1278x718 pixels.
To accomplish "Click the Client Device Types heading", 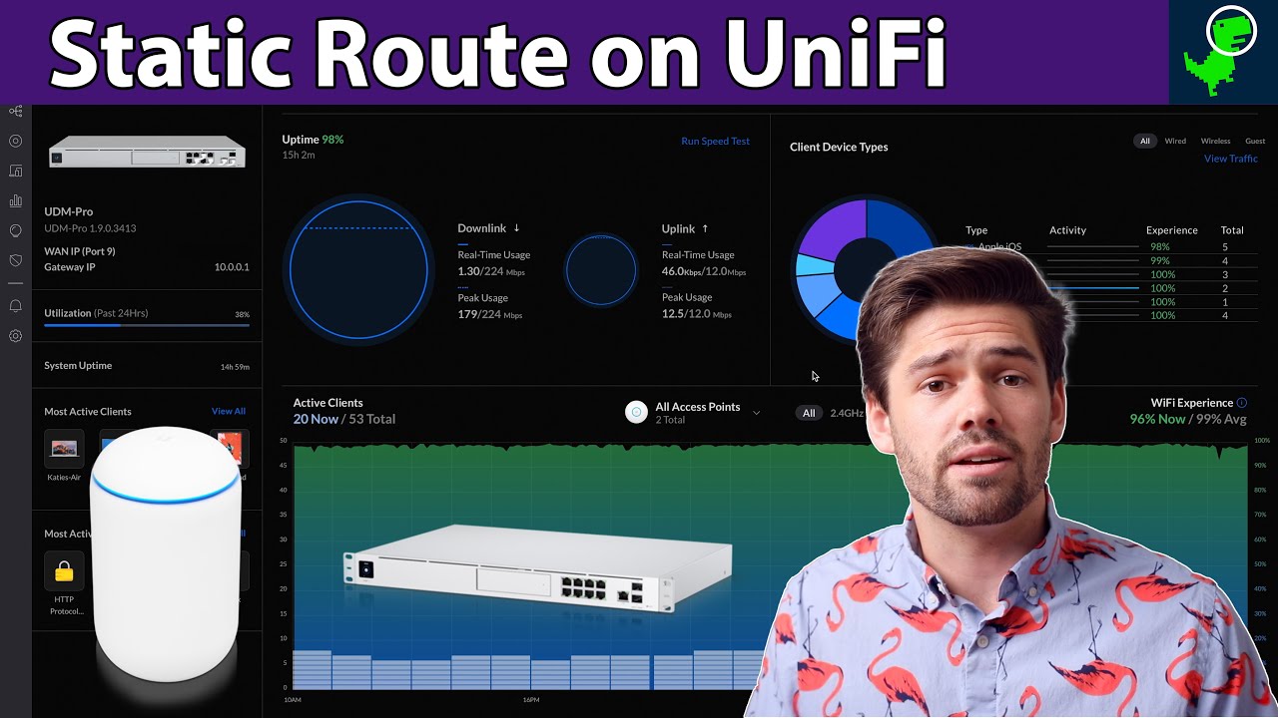I will point(839,147).
